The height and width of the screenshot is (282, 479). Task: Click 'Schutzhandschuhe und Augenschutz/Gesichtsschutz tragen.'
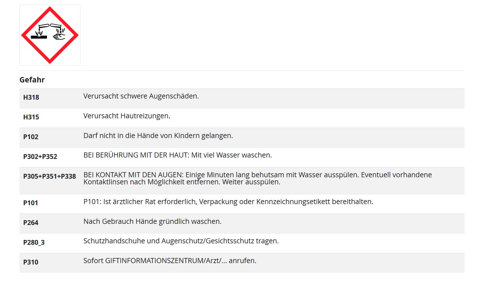[181, 241]
